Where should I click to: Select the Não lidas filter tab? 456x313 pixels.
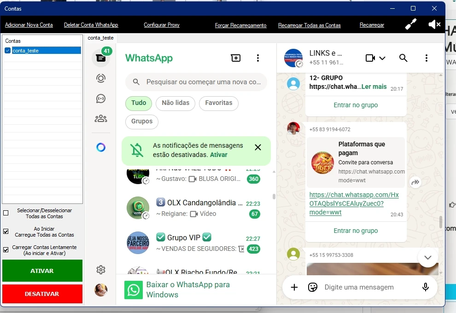(x=175, y=103)
